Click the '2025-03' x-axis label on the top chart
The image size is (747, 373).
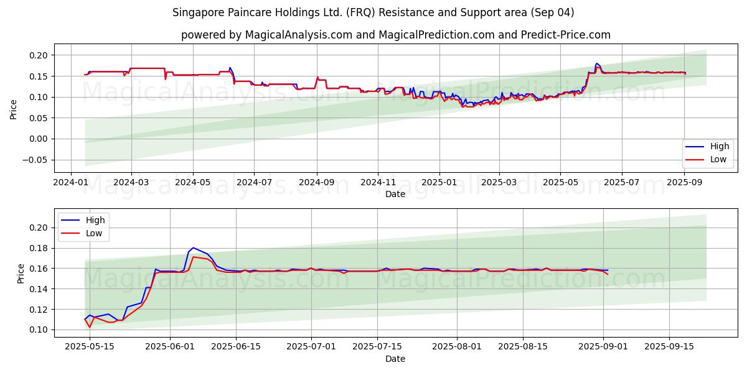[x=499, y=183]
